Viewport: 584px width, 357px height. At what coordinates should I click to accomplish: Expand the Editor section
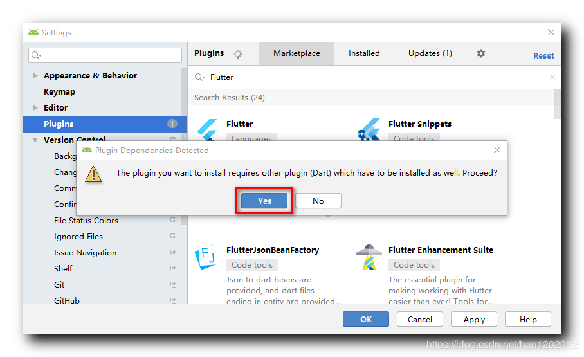tap(35, 107)
